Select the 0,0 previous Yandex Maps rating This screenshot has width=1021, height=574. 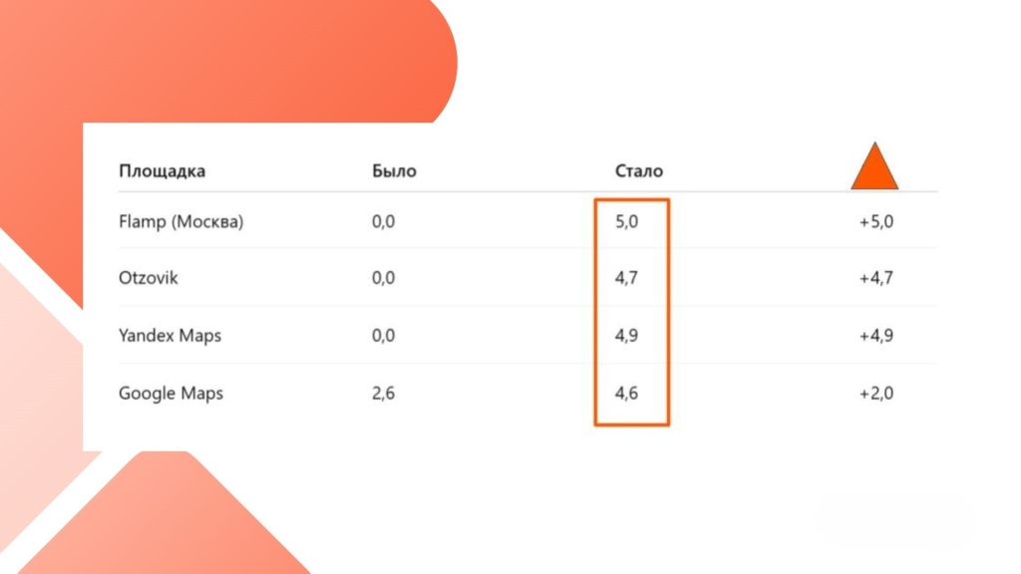(x=383, y=335)
